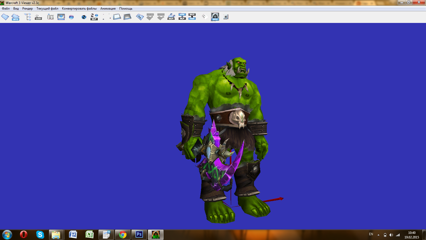Viewport: 426px width, 240px height.
Task: Switch to Microsoft Excel on taskbar
Action: click(x=90, y=235)
